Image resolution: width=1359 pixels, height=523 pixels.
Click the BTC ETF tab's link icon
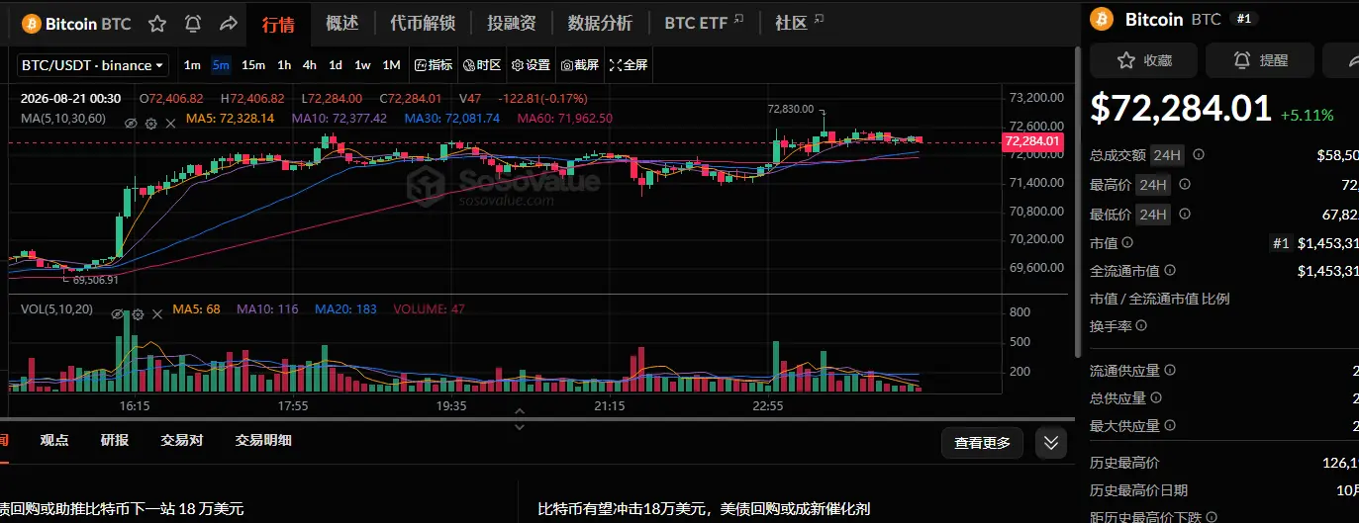(x=739, y=20)
